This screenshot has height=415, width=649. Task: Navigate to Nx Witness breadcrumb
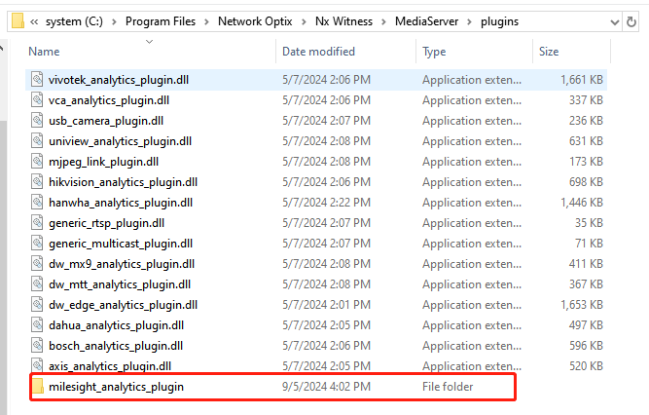343,21
